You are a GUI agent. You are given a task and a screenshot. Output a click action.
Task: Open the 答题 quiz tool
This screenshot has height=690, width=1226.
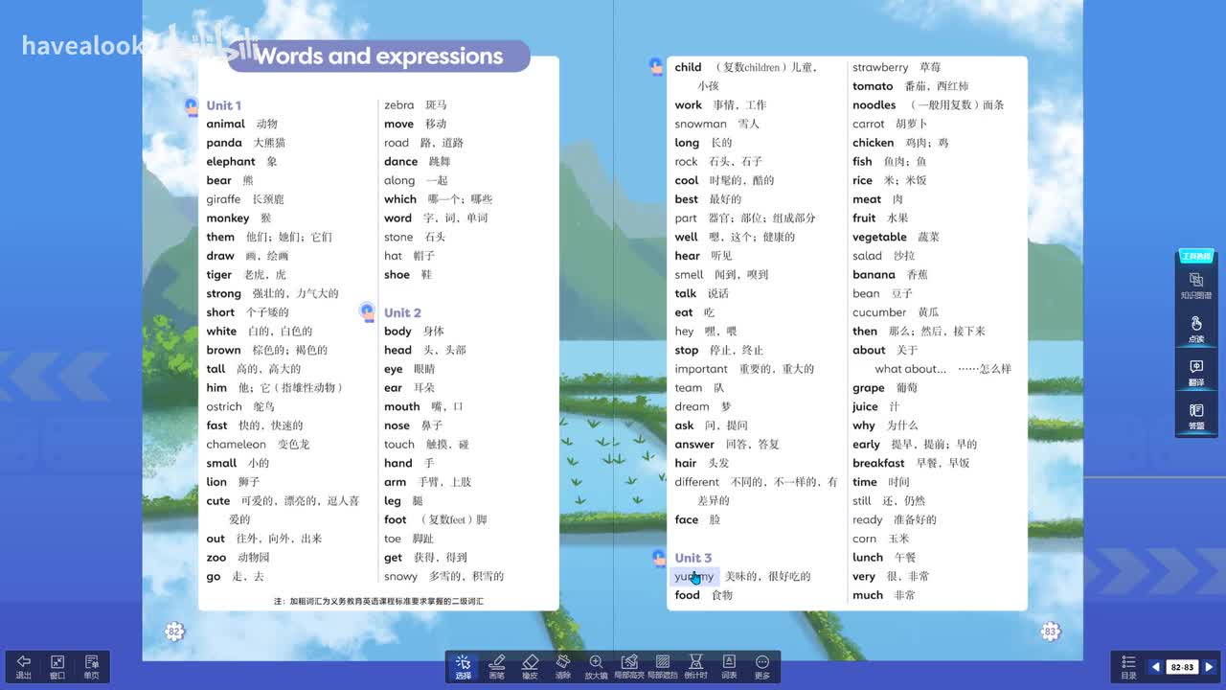[1196, 416]
